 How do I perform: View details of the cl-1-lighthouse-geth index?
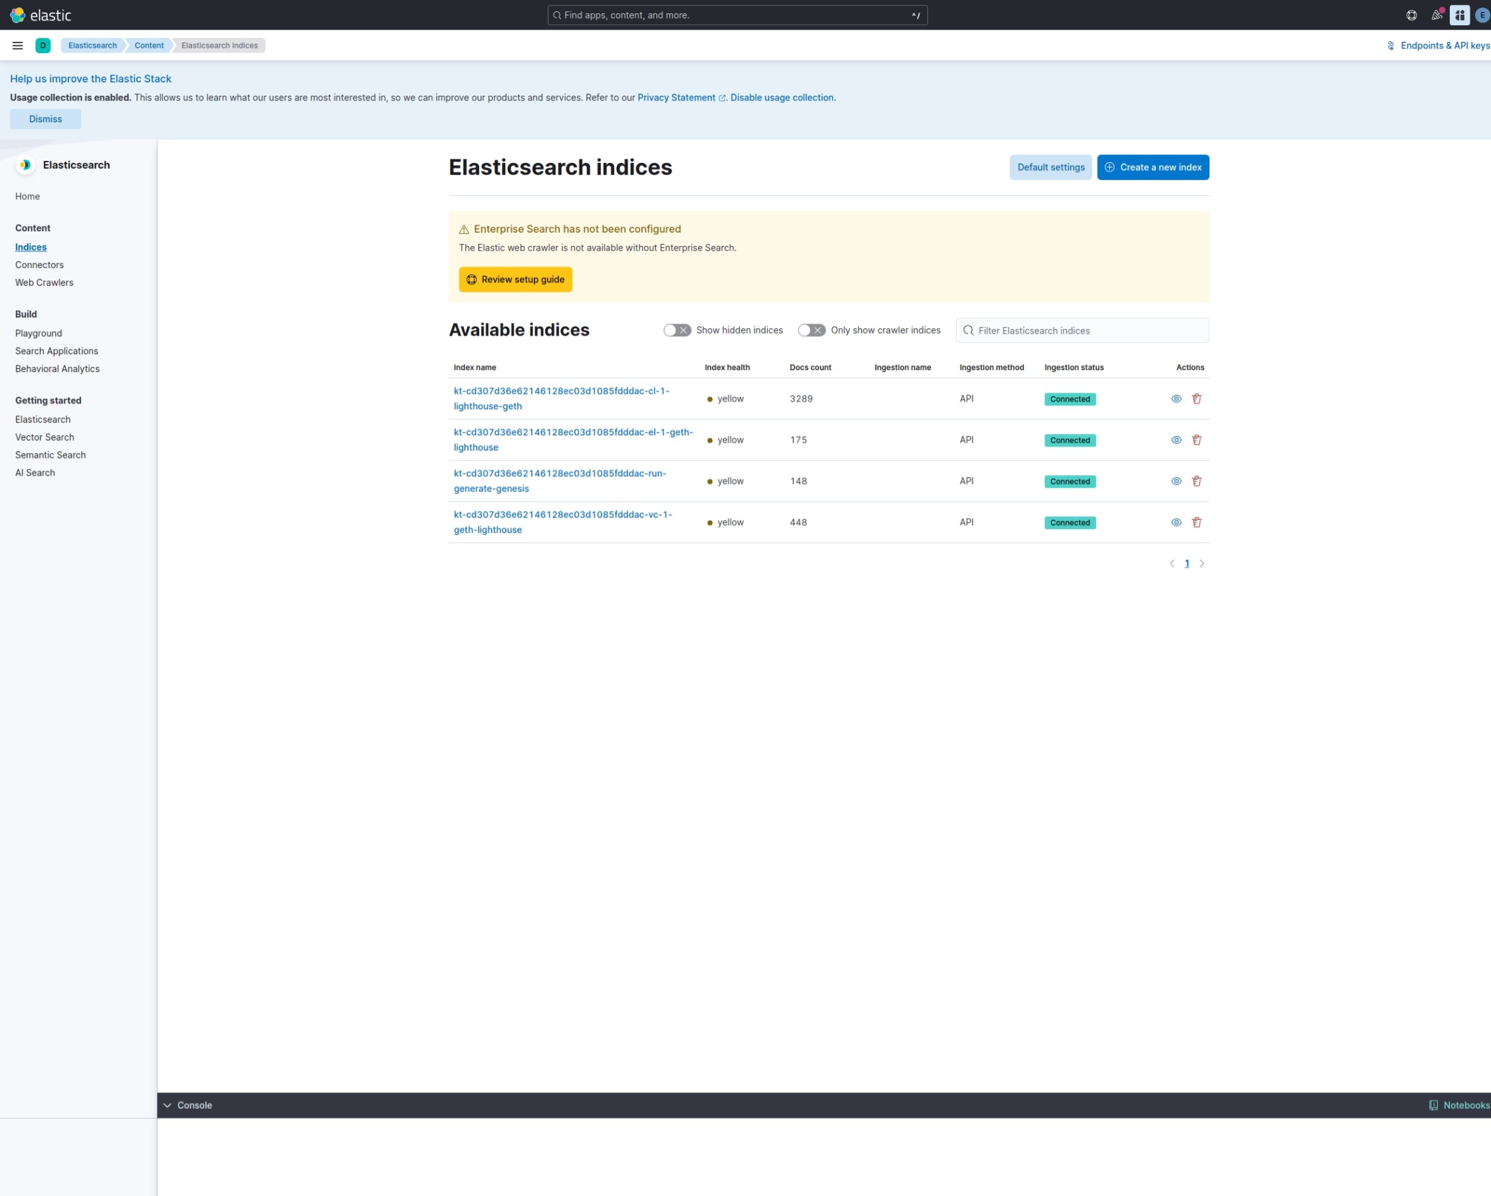1176,398
